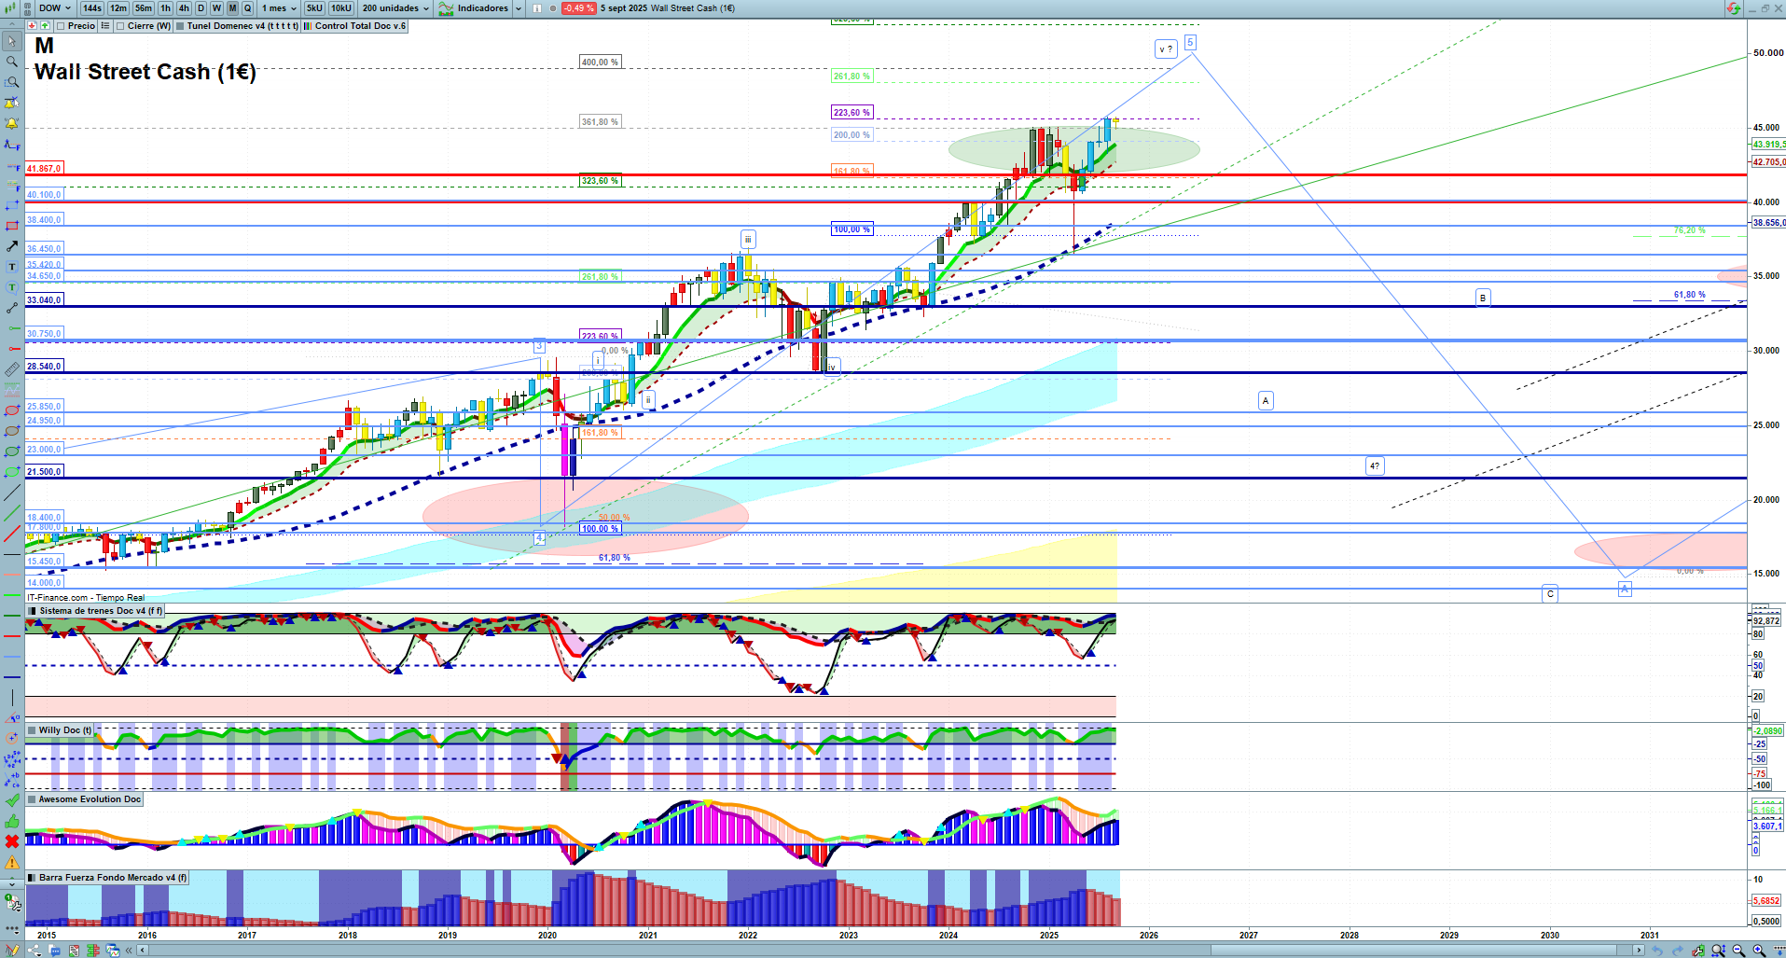Toggle the Sistema de trenes Doc v4 box
Image resolution: width=1786 pixels, height=958 pixels.
point(33,611)
